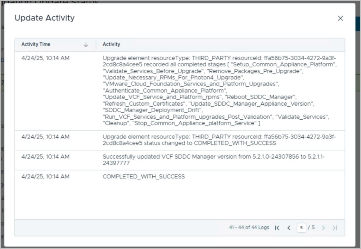This screenshot has height=249, width=361.
Task: Click timestamp of the version update entry
Action: tap(45, 156)
